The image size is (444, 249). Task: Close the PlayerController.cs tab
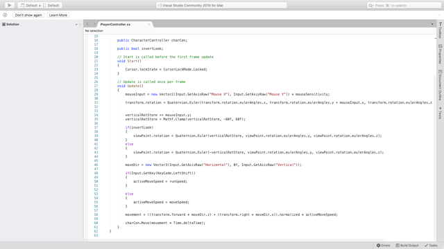149,24
